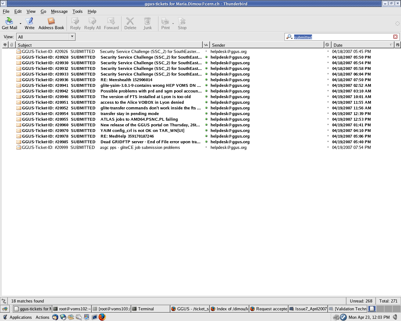Toggle read status dot for ticket #20928
This screenshot has height=321, width=401.
click(x=206, y=57)
